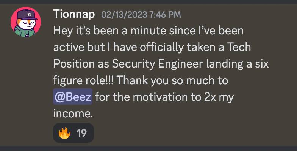Toggle the fire reaction pill showing 19

point(73,133)
